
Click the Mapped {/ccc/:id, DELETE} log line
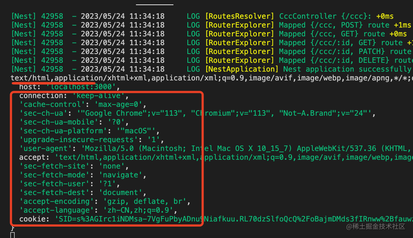click(212, 60)
